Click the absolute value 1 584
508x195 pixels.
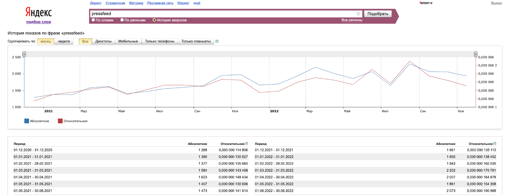pos(203,171)
